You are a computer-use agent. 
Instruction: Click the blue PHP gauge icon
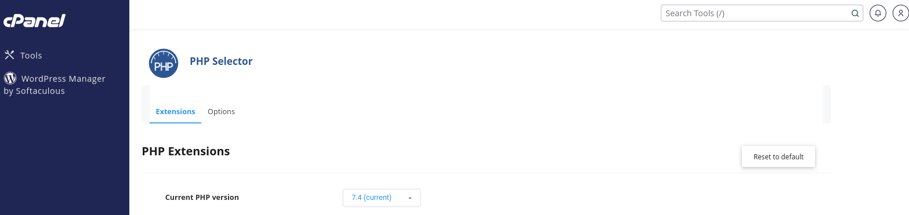point(164,63)
